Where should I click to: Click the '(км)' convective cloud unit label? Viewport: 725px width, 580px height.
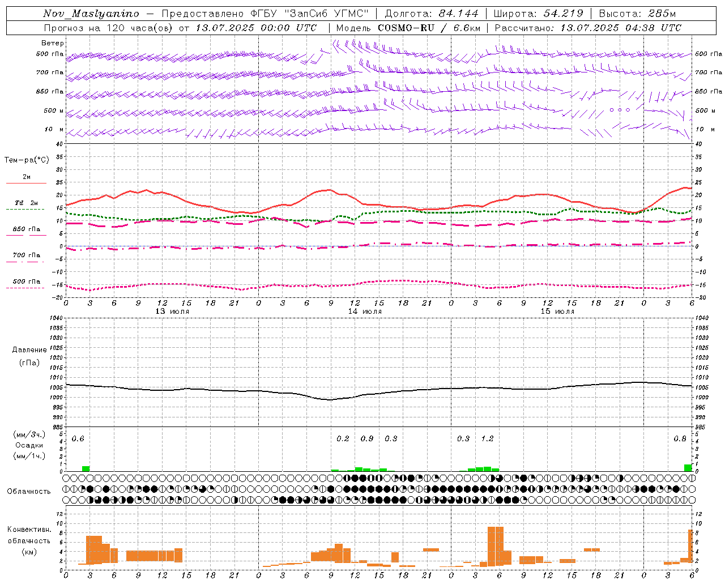click(29, 552)
